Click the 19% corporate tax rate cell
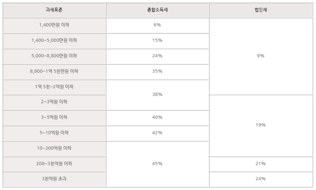The height and width of the screenshot is (190, 316). pos(260,125)
